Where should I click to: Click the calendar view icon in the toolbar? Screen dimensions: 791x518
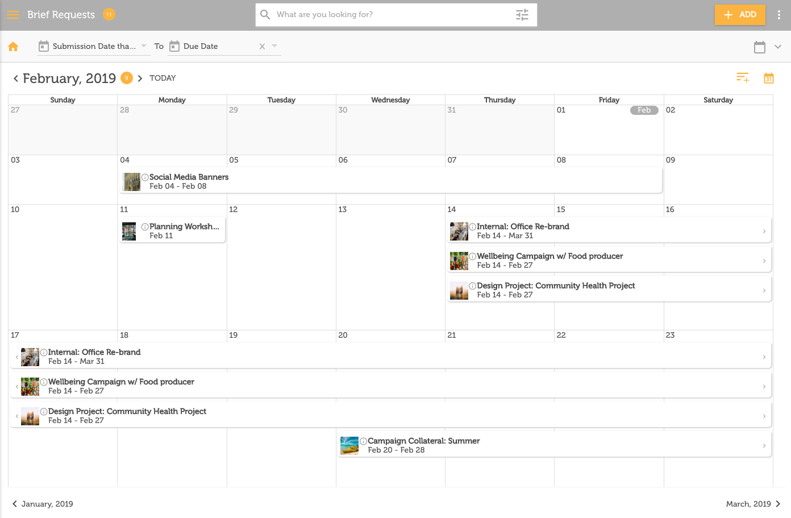tap(760, 47)
